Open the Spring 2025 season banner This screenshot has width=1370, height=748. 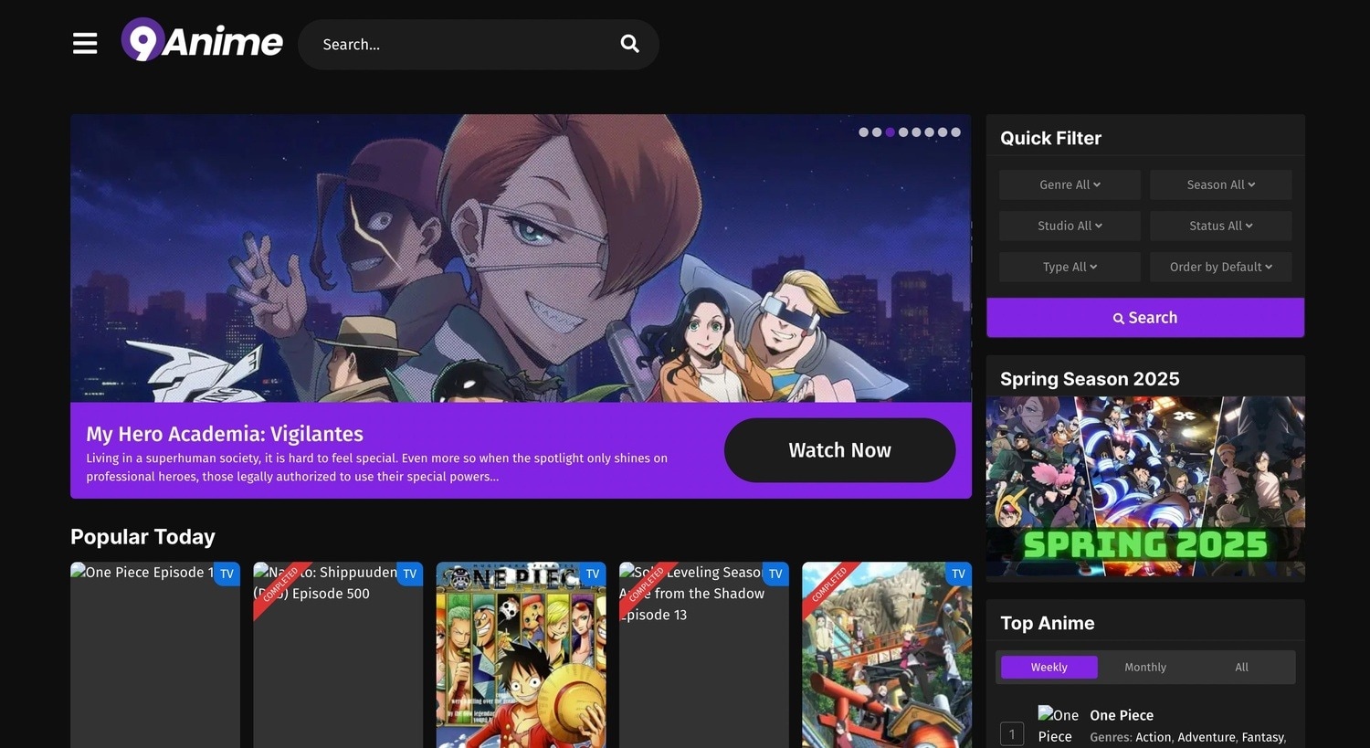tap(1145, 486)
